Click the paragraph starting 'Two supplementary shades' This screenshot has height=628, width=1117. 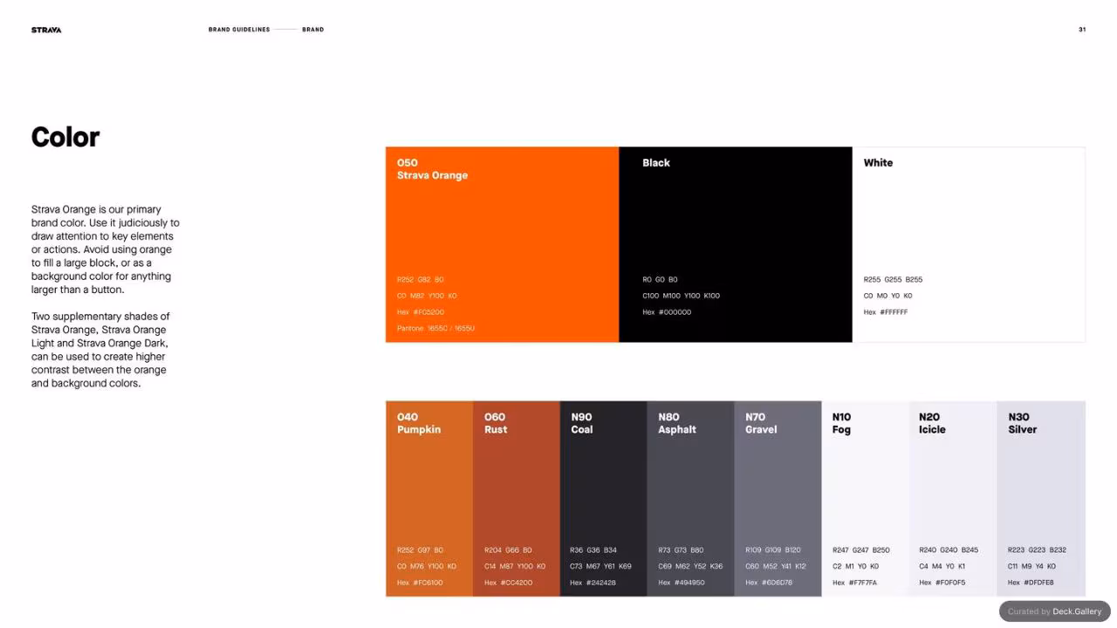coord(100,350)
